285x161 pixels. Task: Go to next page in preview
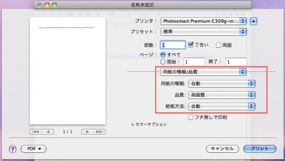[87, 131]
